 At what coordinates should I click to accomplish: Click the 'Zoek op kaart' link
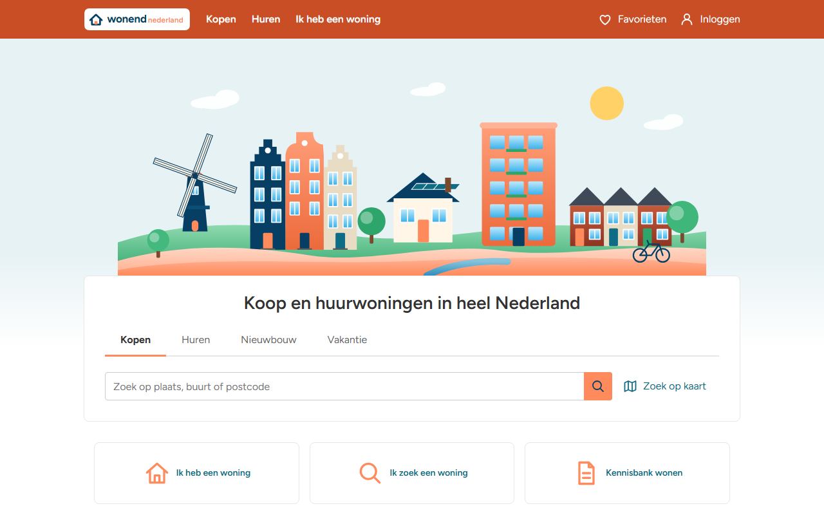(665, 386)
